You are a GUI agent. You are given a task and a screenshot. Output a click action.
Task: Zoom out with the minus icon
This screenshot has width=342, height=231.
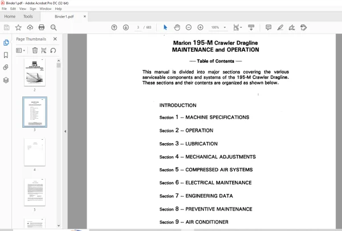189,27
